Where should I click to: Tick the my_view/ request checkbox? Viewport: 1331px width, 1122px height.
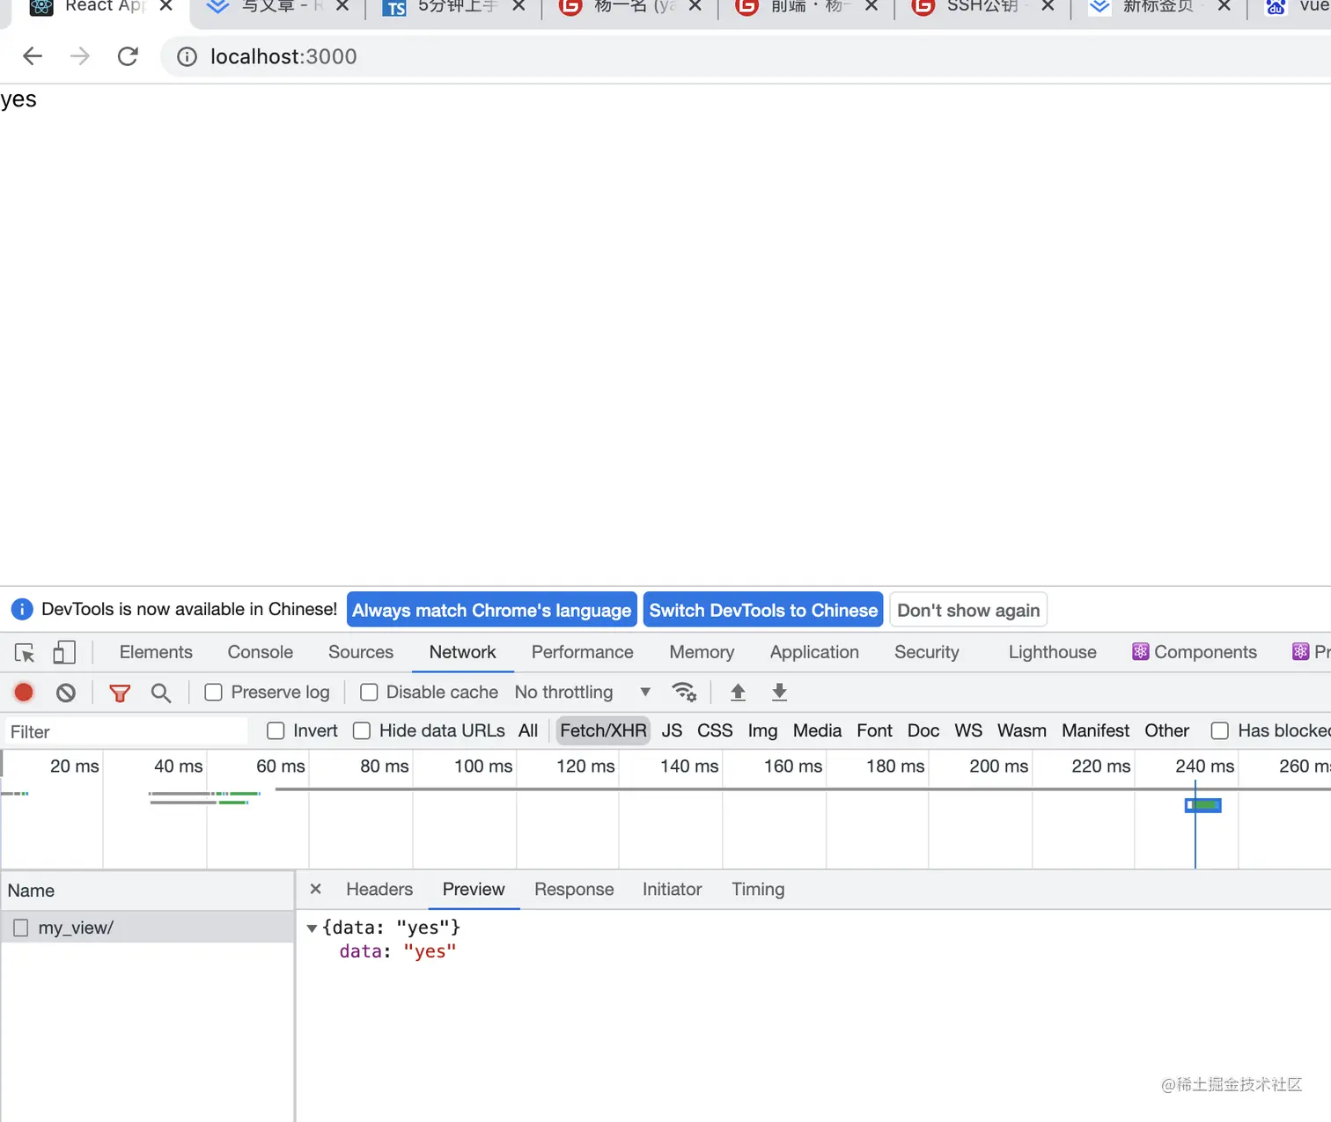(21, 928)
